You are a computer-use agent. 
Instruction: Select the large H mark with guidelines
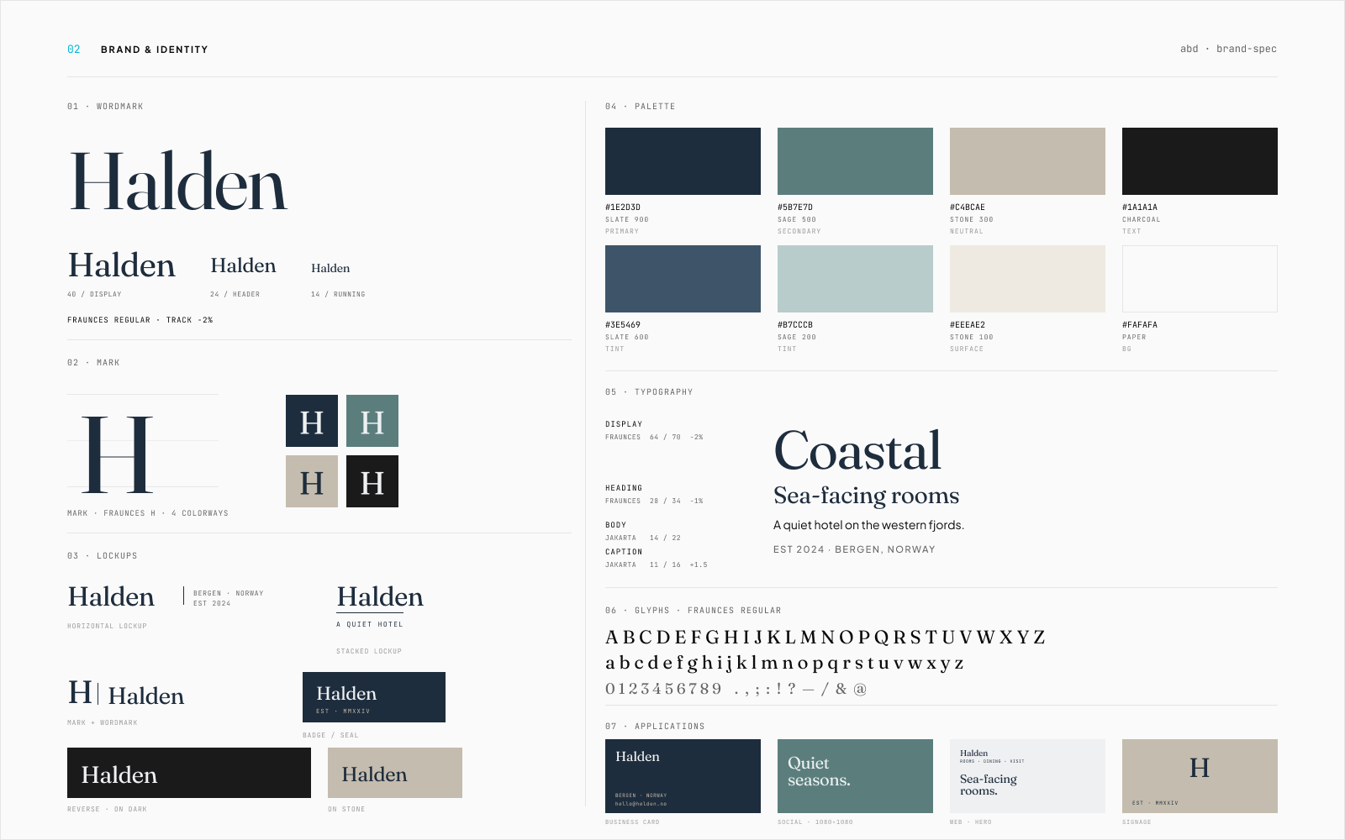(x=118, y=454)
